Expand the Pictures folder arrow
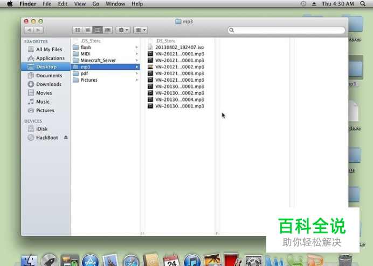The height and width of the screenshot is (266, 373). [137, 80]
